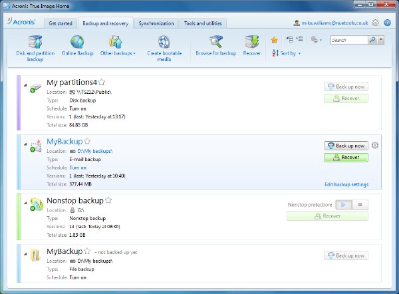Click into the Search field

349,40
